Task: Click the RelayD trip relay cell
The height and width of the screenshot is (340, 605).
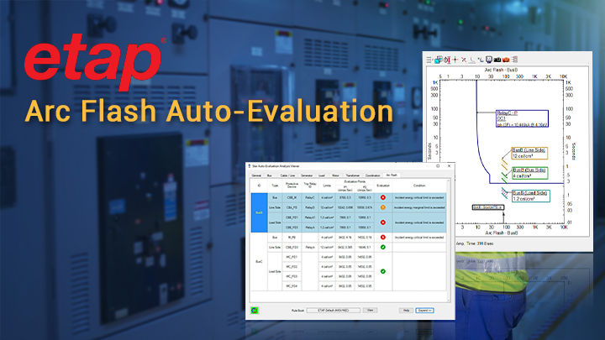Action: (310, 207)
